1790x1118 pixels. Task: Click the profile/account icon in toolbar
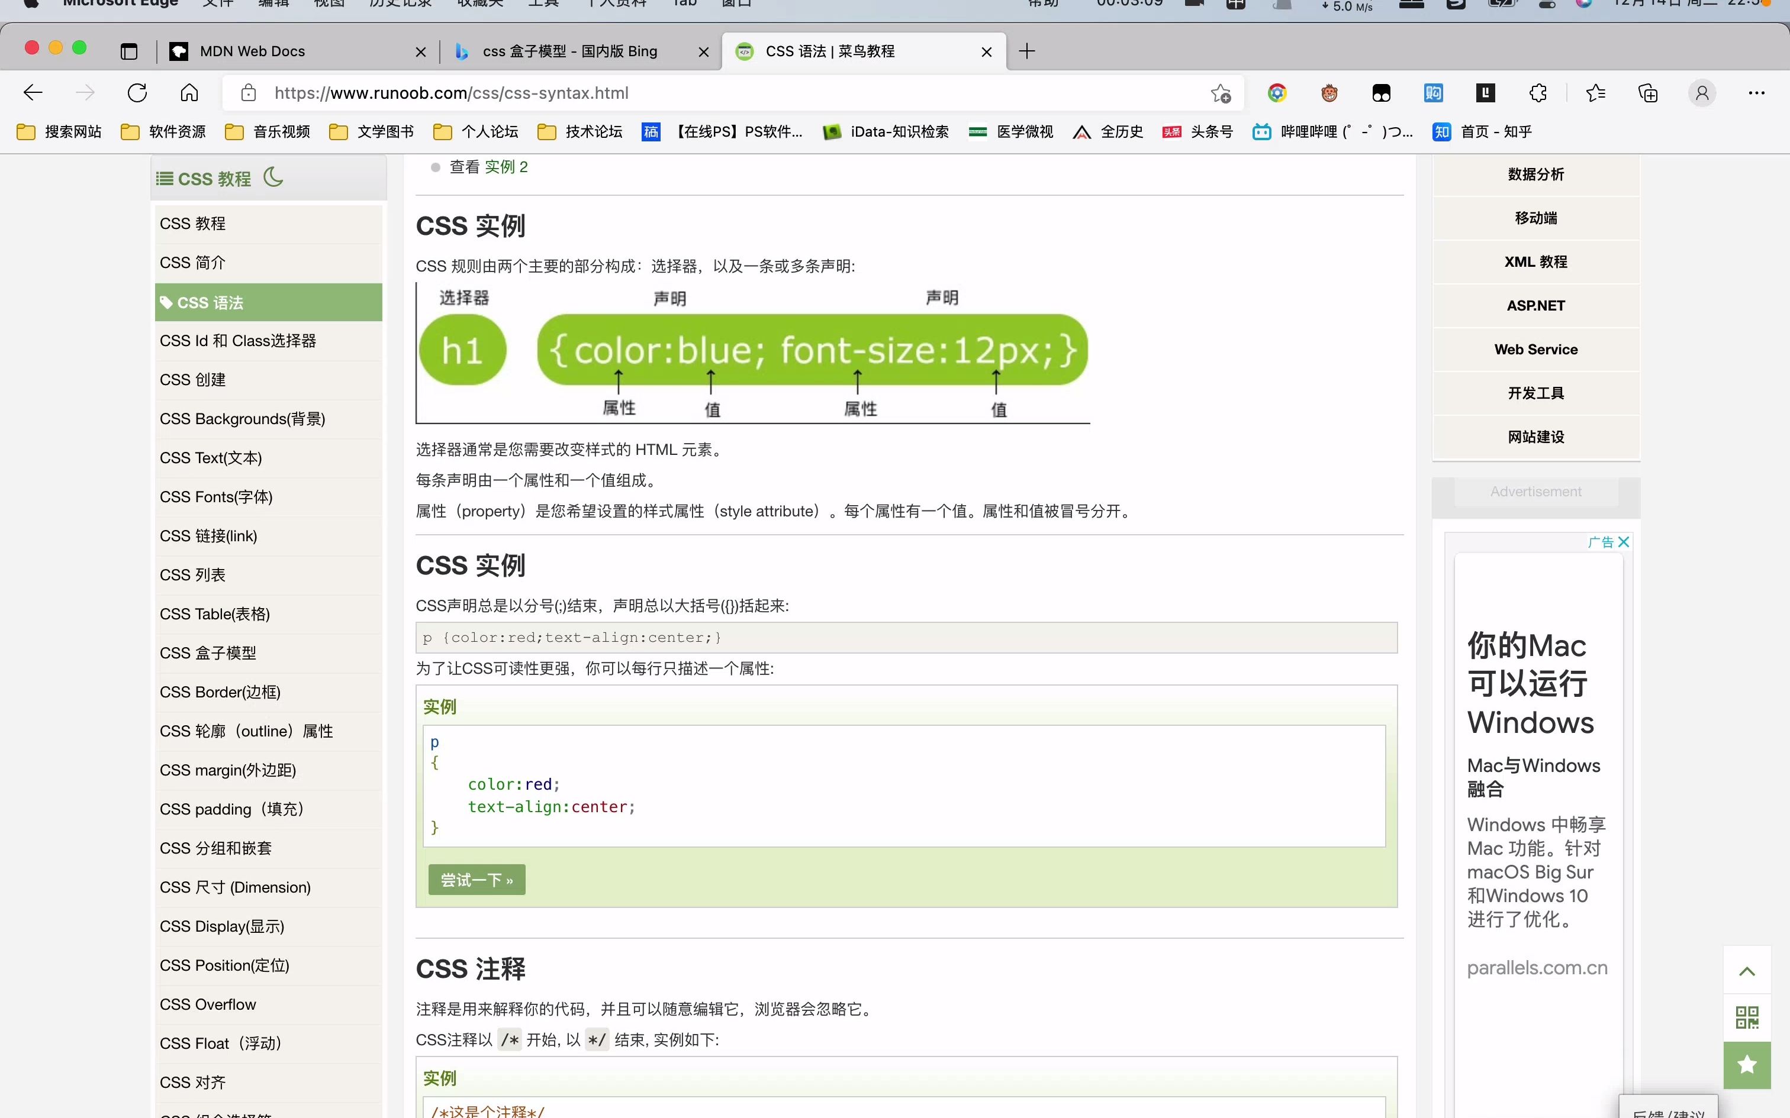[1701, 93]
